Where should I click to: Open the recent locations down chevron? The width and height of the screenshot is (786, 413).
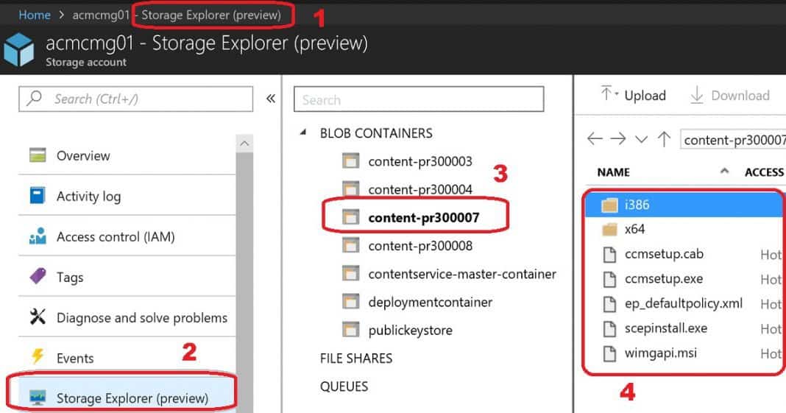coord(641,139)
